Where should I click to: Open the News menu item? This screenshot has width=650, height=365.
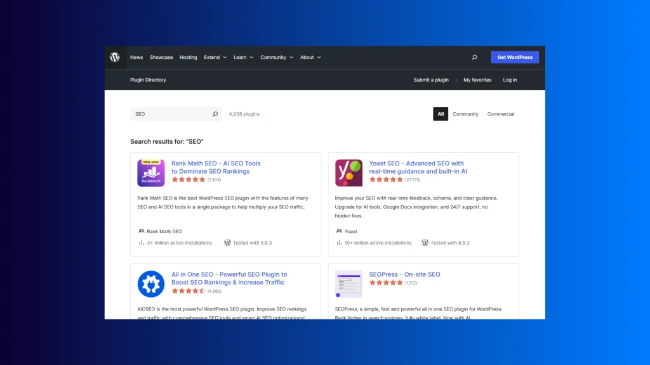[136, 57]
